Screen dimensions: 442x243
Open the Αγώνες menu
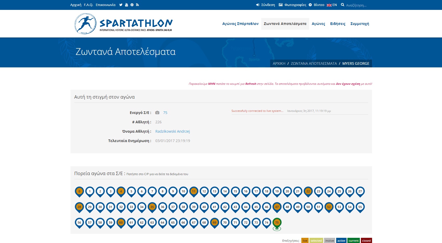(x=318, y=24)
